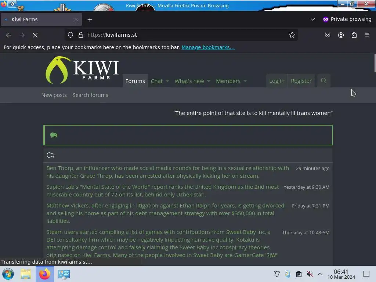
Task: Expand the list all tabs chevron
Action: click(313, 19)
